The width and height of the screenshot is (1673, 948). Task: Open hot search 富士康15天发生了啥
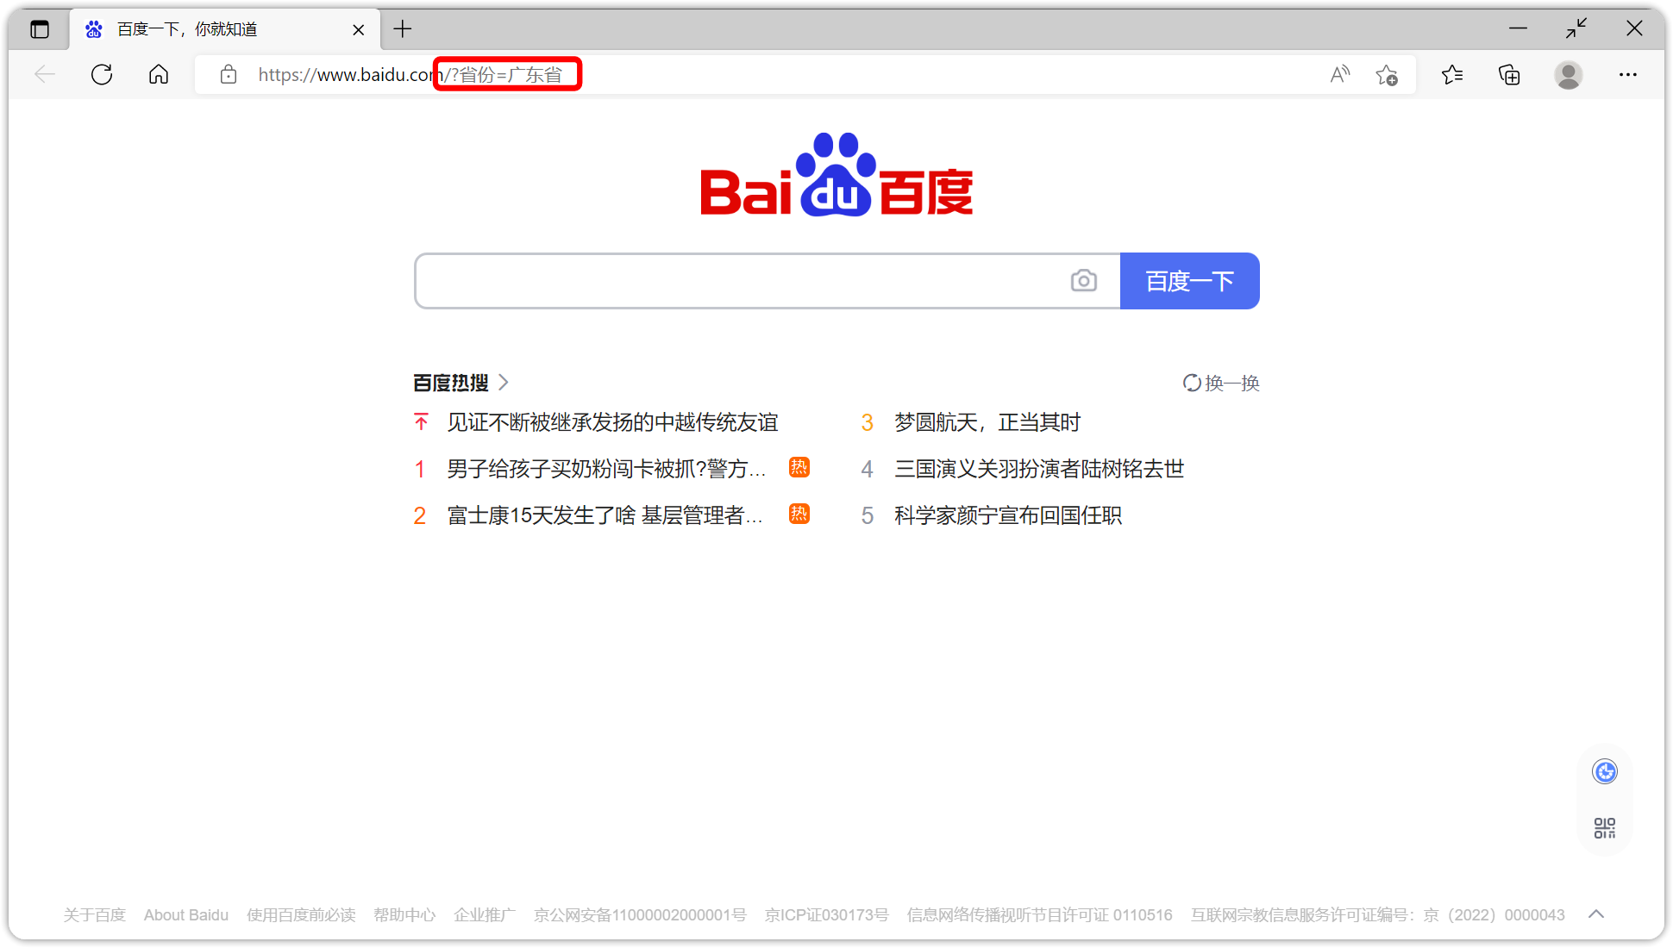click(x=605, y=515)
